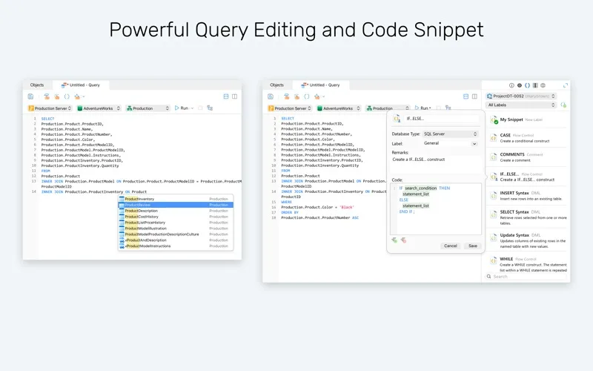Open the Production Server dropdown in the left window
The width and height of the screenshot is (593, 371).
coord(50,108)
